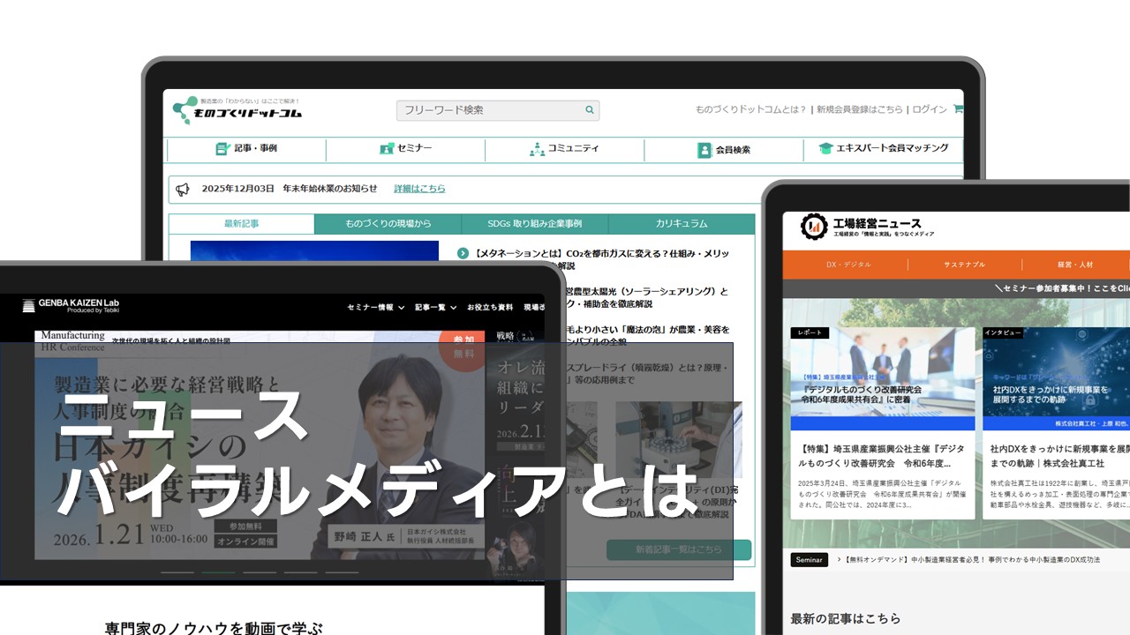Click the megaphone announcement icon

[x=183, y=189]
